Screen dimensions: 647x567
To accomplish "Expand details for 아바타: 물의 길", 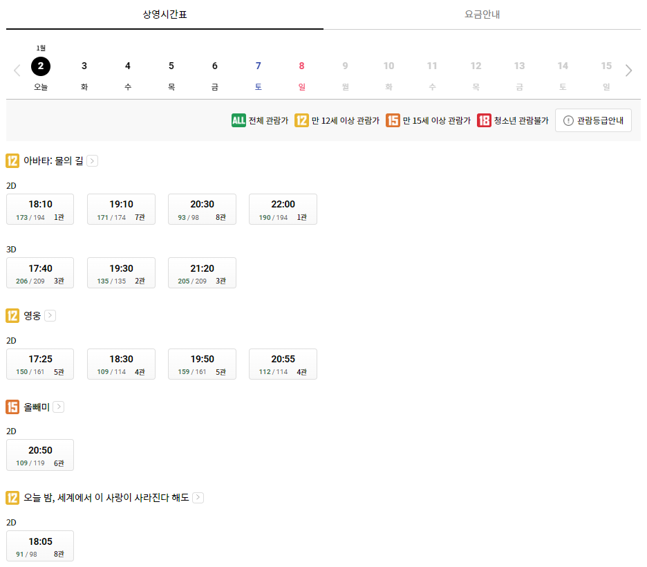I will tap(93, 160).
